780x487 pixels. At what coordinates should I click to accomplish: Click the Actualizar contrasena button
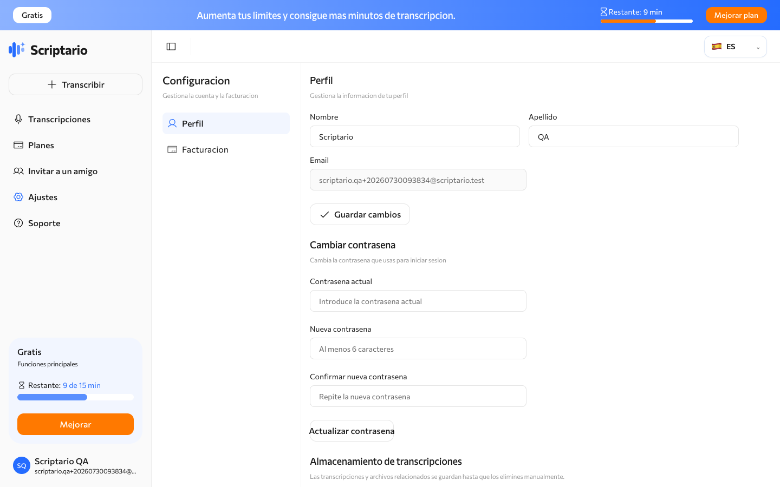coord(352,431)
